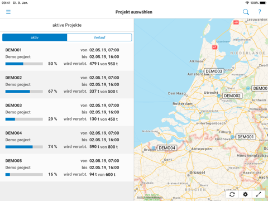
Task: Tap DEMO03 progress bar at 29 %
Action: coord(24,119)
